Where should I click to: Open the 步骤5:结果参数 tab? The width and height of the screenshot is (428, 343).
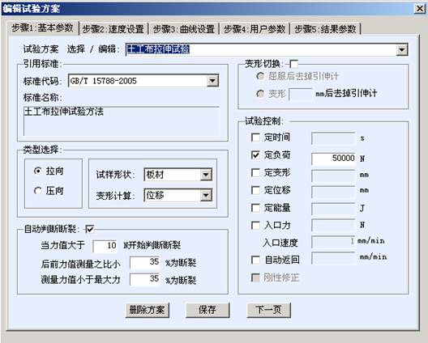(325, 29)
